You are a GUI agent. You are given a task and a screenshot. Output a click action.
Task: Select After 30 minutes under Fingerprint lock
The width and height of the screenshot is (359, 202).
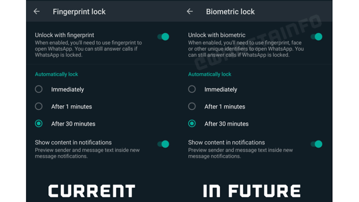coord(39,123)
